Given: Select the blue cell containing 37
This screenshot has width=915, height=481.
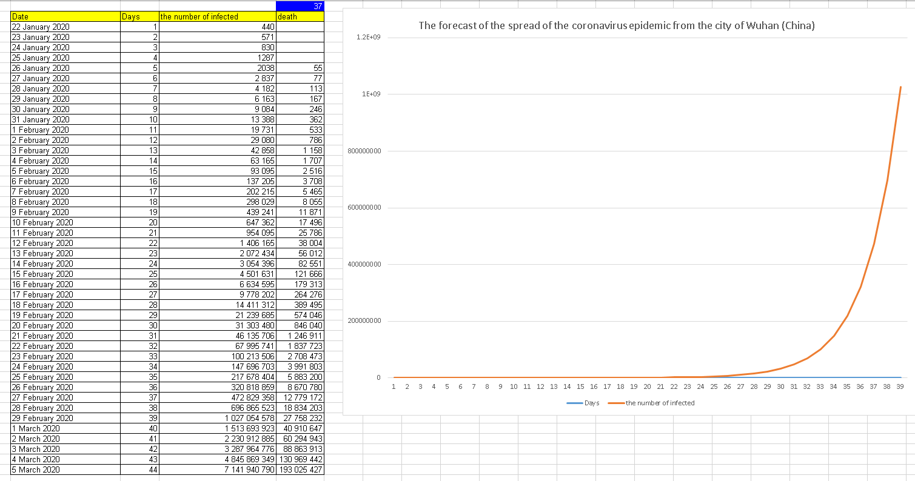Looking at the screenshot, I should point(300,6).
